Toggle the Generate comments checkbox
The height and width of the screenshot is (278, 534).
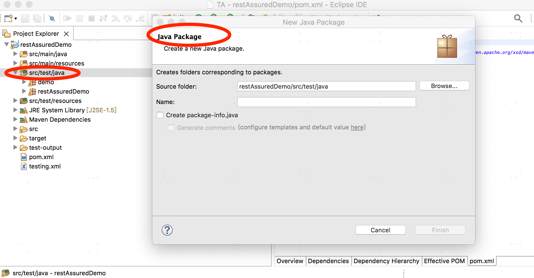point(171,128)
